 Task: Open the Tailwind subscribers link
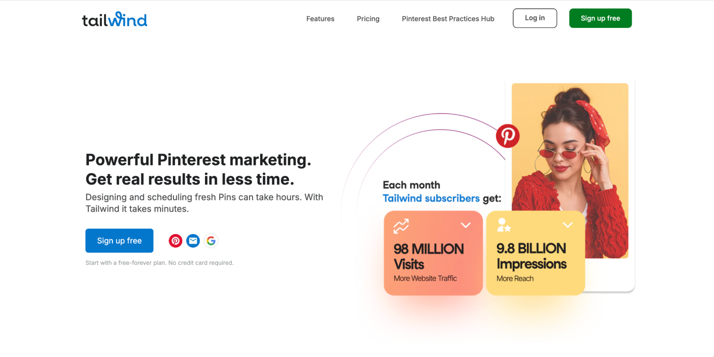pyautogui.click(x=431, y=198)
